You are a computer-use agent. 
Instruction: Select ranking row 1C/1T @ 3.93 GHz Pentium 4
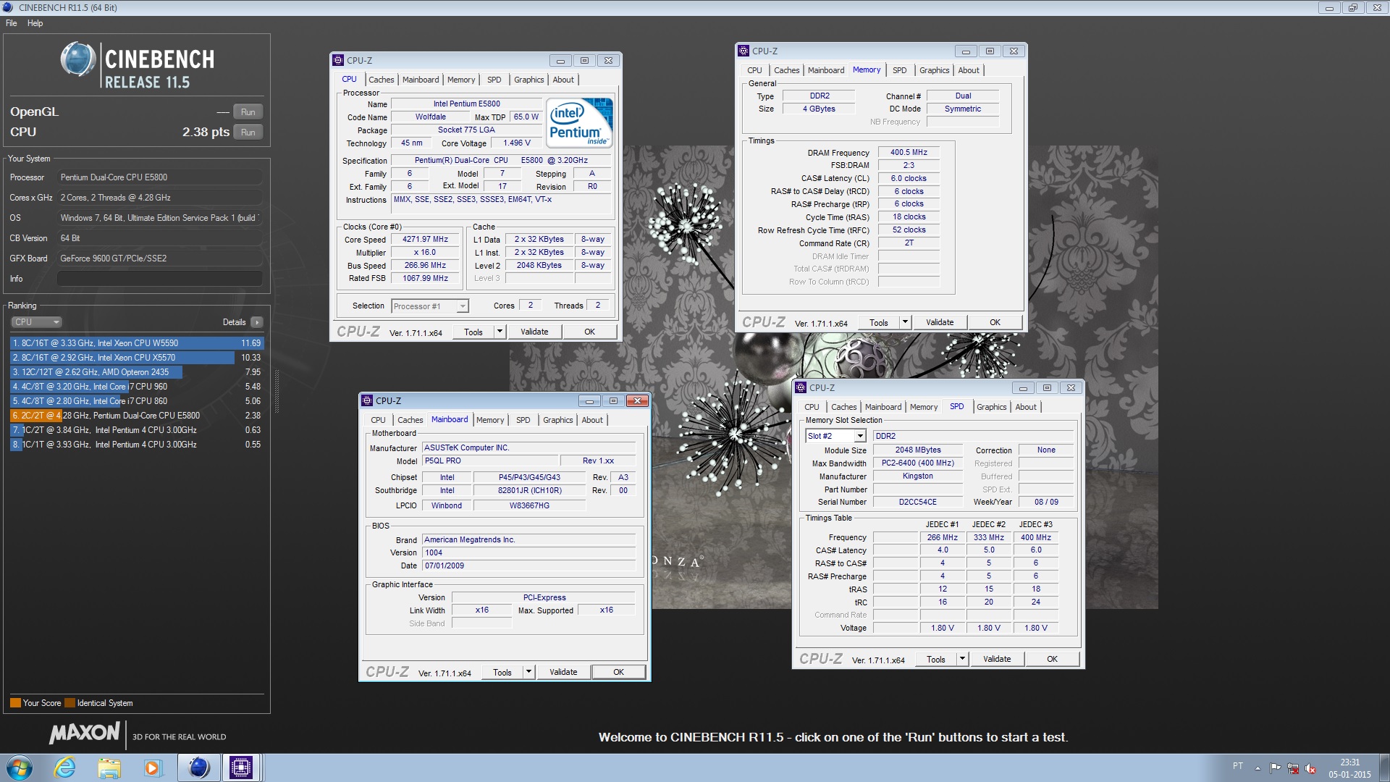tap(137, 445)
